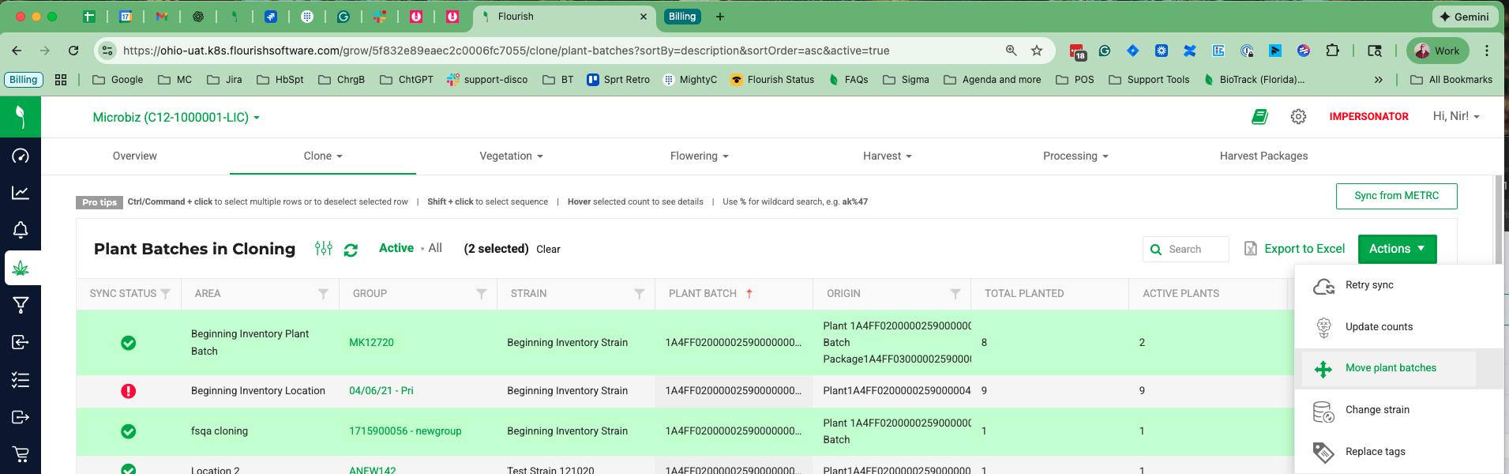Expand the Microbiz facility dropdown
Viewport: 1509px width, 474px height.
[x=176, y=118]
